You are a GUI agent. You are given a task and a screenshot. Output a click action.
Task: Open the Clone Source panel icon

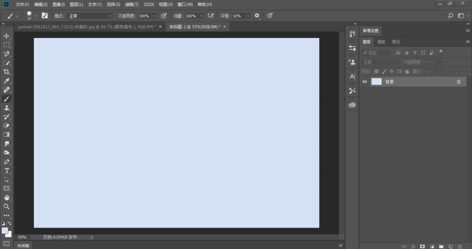click(352, 62)
